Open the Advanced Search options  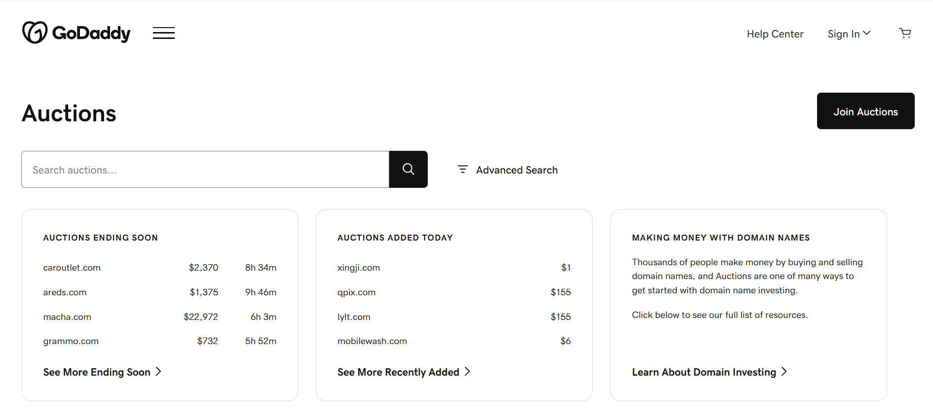point(516,170)
